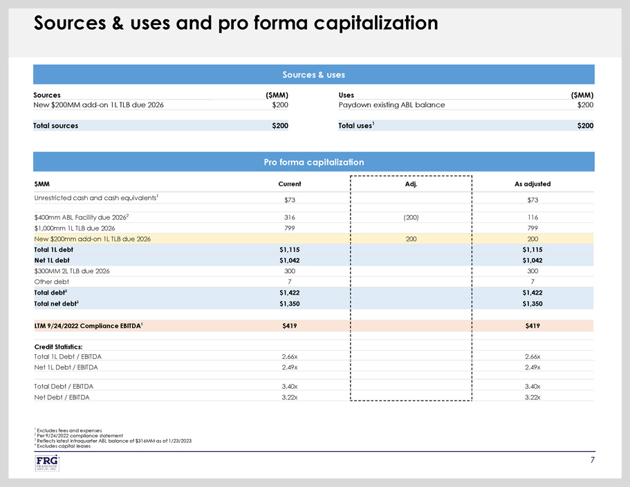Viewport: 630px width, 487px height.
Task: Select the blue Sources & uses header bar
Action: 313,75
